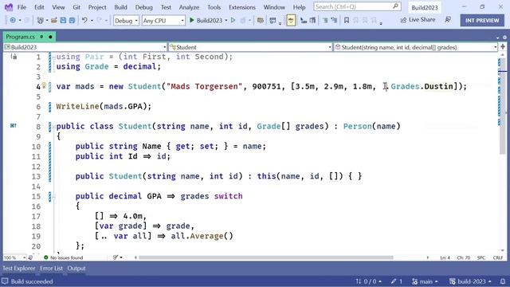Open the 100 % zoom level dropdown
The image size is (510, 287).
coord(14,258)
